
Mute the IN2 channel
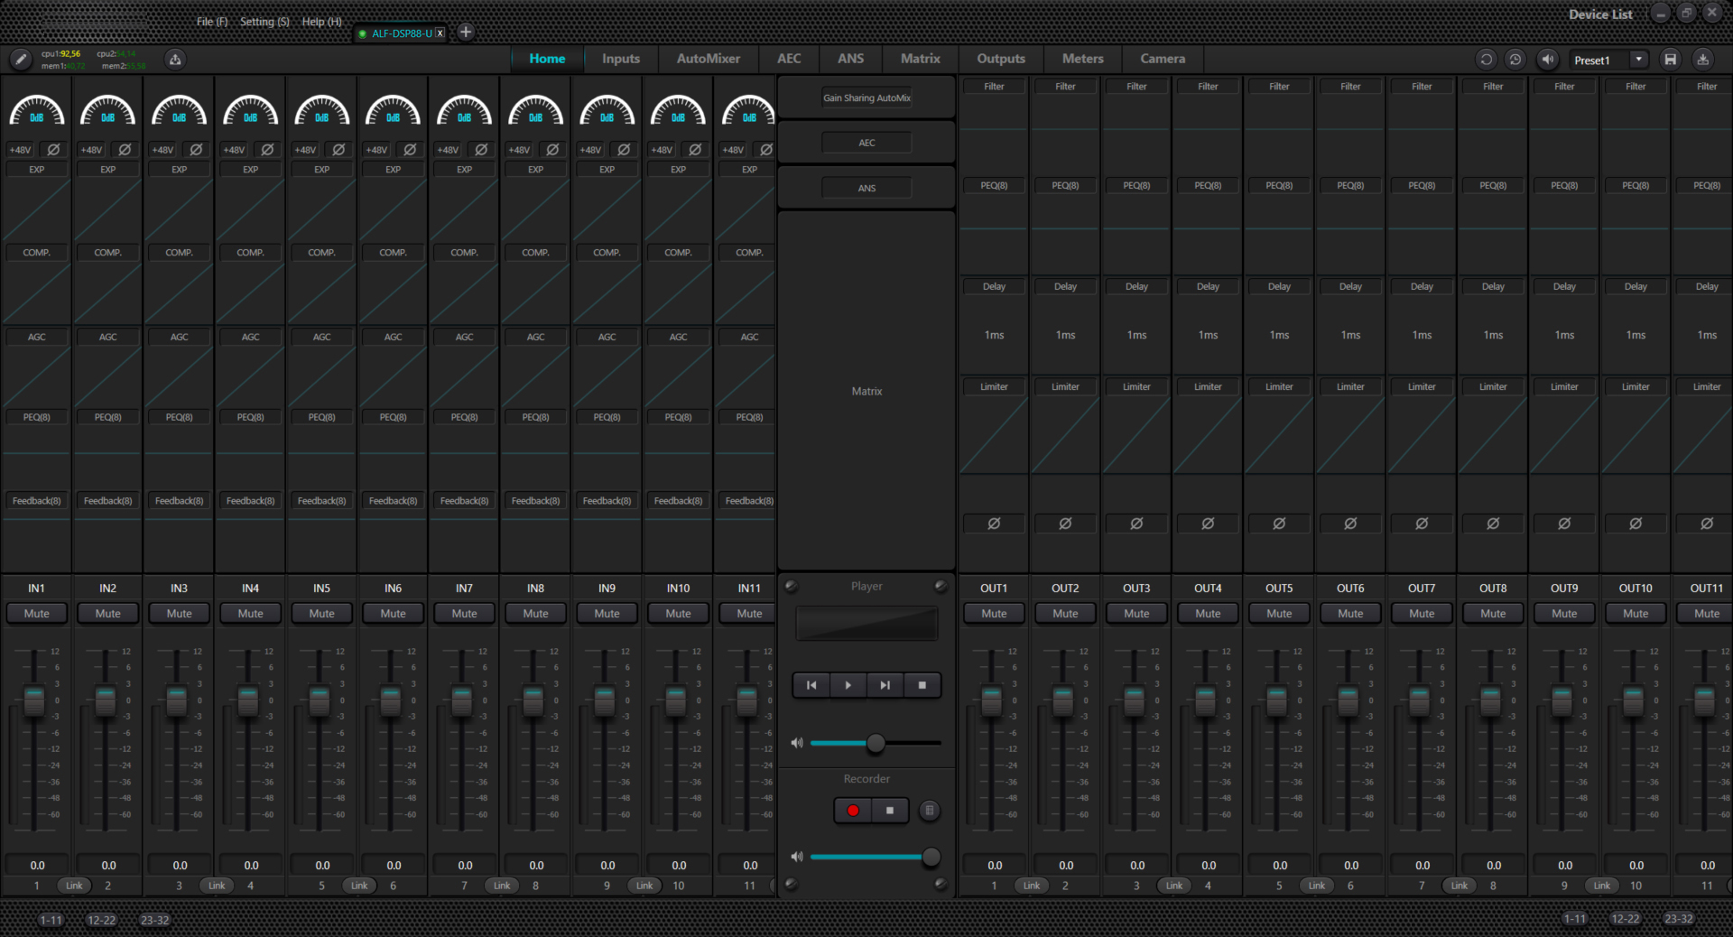pos(108,614)
